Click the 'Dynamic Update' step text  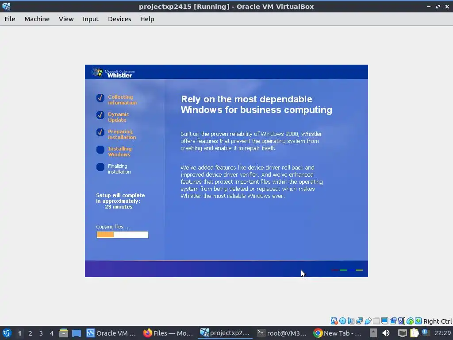point(118,117)
